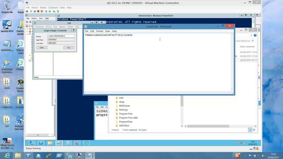Click the green Reset/Play VM icon
The width and height of the screenshot is (283, 159).
click(50, 11)
